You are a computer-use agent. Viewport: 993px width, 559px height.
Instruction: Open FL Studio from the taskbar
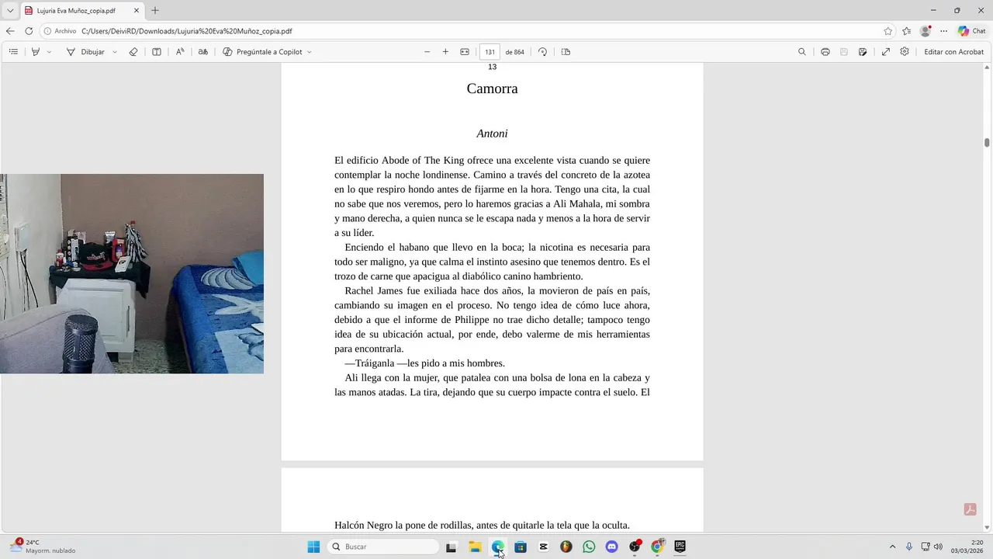coord(566,547)
